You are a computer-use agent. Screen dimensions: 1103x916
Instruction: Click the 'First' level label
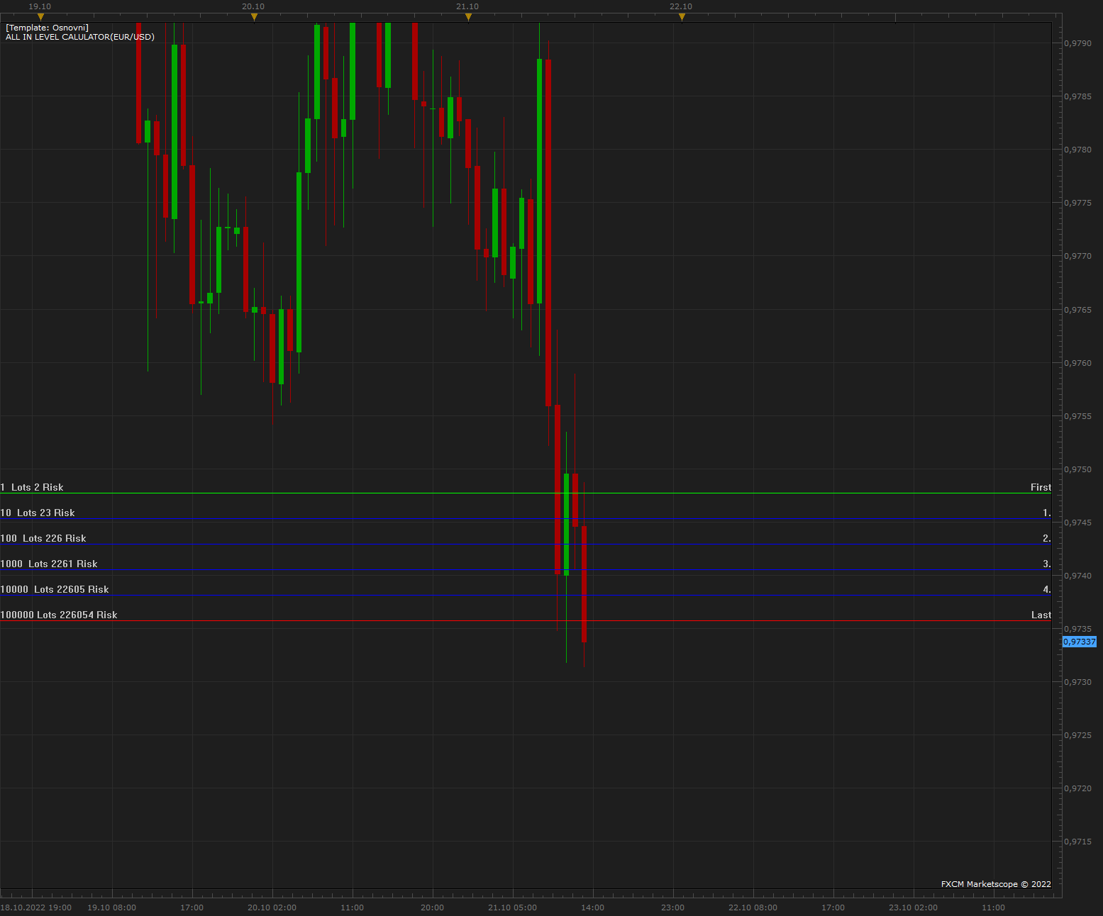point(1041,487)
